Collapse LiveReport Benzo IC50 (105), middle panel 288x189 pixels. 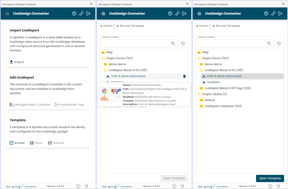pos(125,70)
